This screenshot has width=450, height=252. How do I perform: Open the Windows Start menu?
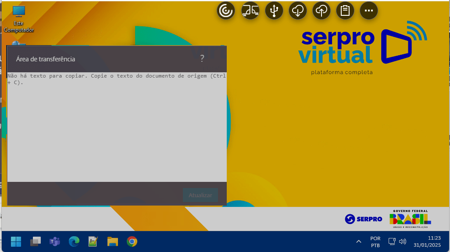click(x=16, y=241)
